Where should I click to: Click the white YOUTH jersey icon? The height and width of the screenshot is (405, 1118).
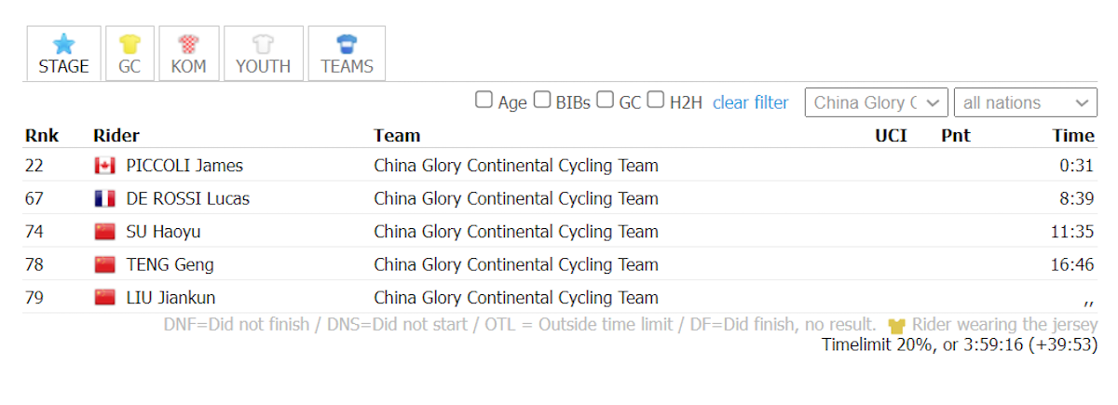coord(263,44)
